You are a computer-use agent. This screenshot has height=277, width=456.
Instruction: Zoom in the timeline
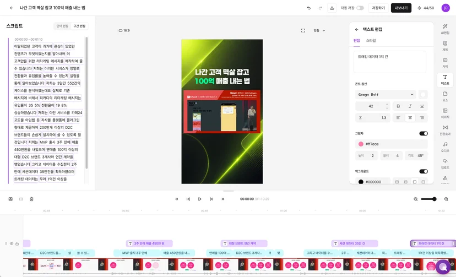[446, 199]
